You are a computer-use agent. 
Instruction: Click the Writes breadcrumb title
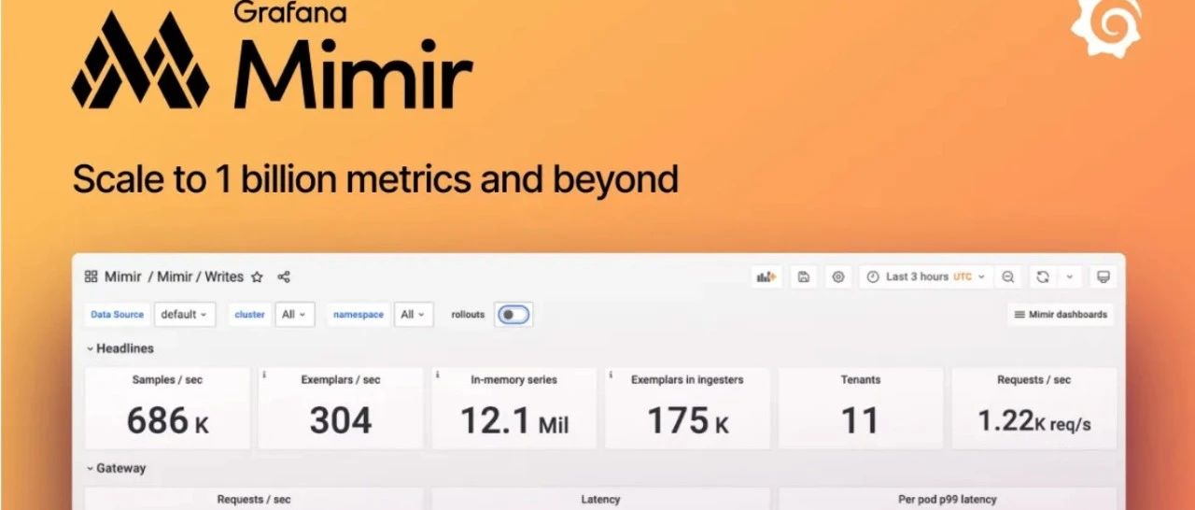click(x=224, y=277)
